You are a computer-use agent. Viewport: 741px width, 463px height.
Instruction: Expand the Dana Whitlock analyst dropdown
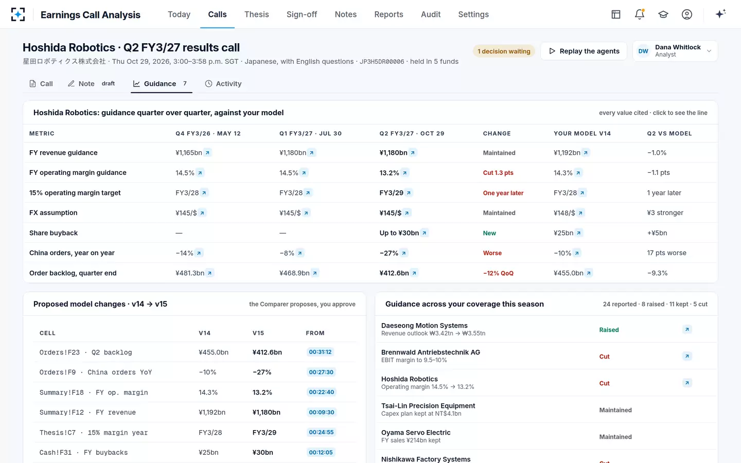(675, 51)
